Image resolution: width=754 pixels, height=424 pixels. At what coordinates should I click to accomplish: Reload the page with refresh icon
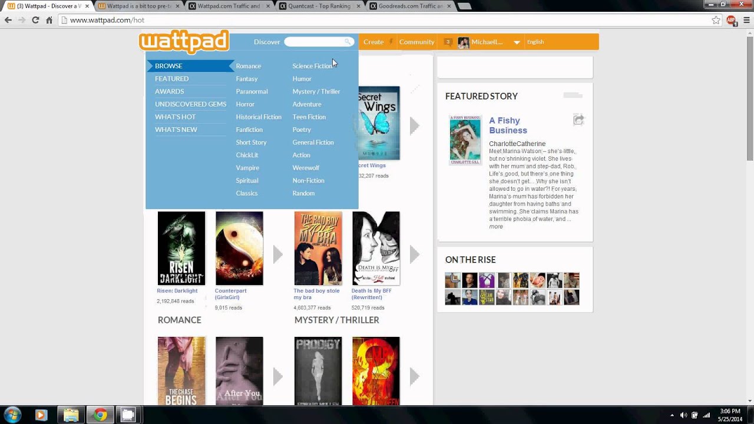click(x=35, y=20)
